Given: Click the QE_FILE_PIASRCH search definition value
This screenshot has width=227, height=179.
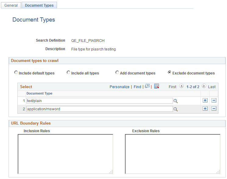Looking at the screenshot, I should click(88, 41).
